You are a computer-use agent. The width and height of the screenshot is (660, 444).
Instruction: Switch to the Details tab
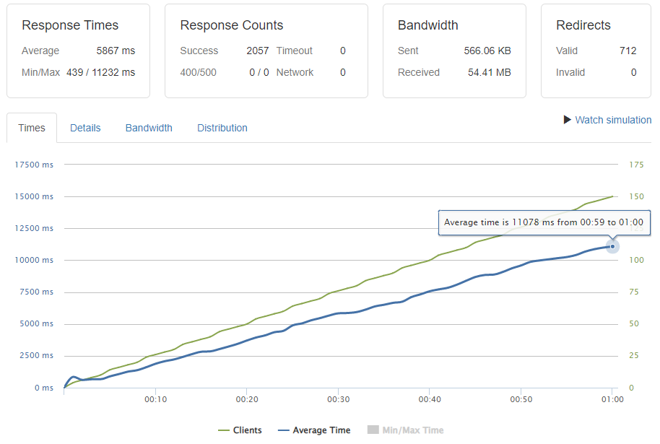click(x=85, y=128)
